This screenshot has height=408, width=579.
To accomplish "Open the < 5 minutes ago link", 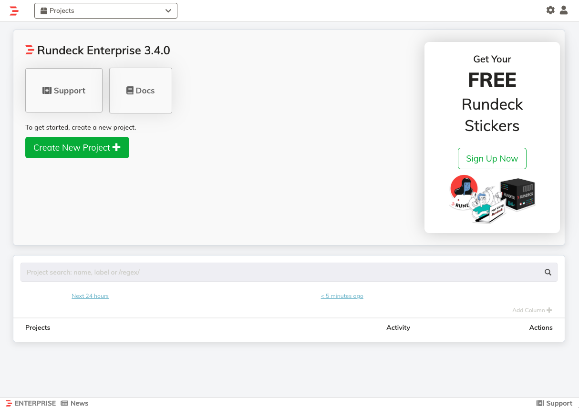I will pyautogui.click(x=342, y=296).
